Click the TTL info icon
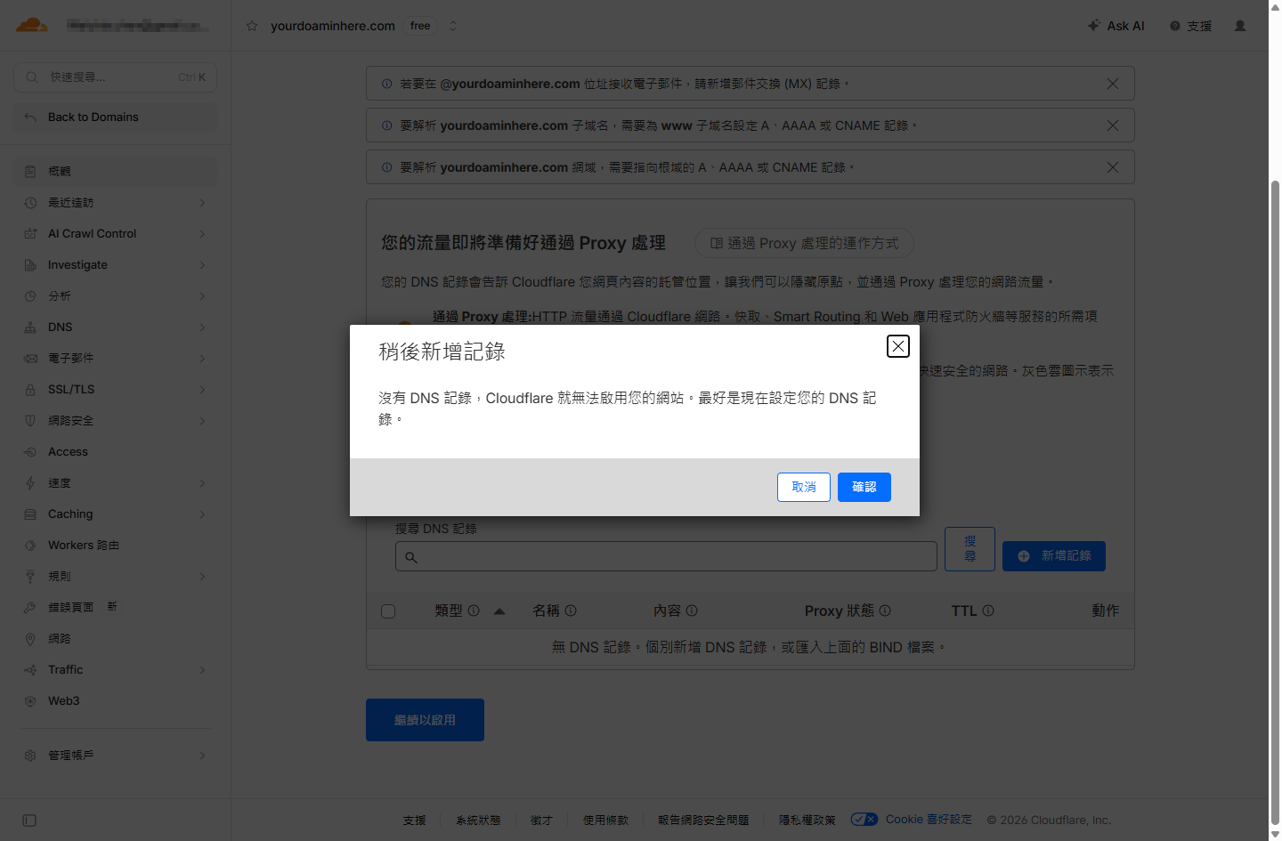The image size is (1282, 841). coord(988,611)
